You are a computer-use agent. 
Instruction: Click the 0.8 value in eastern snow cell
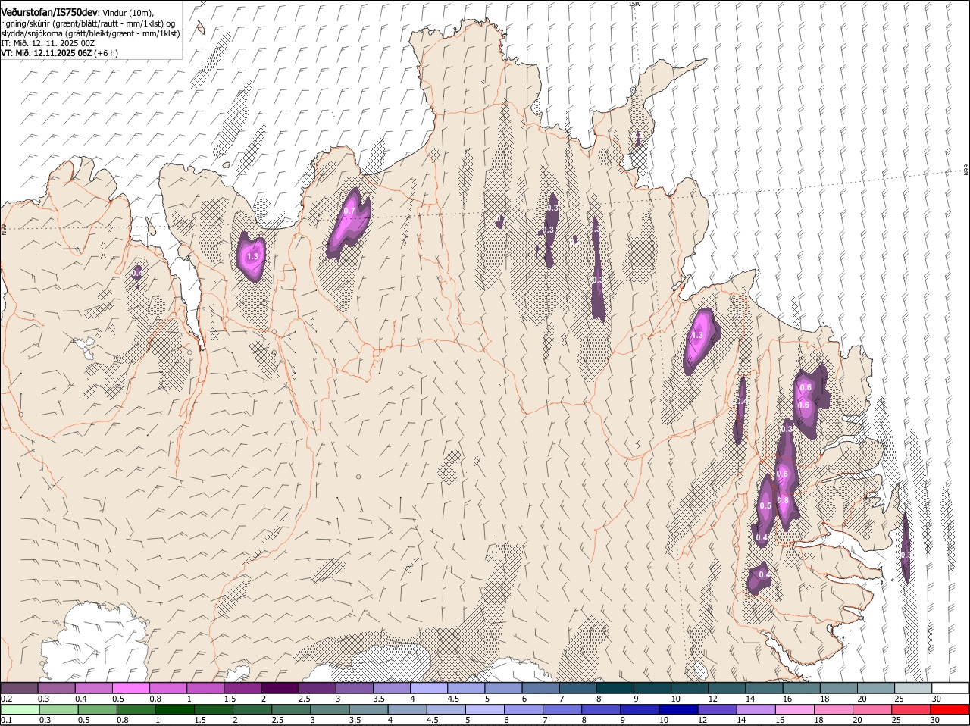tap(784, 500)
